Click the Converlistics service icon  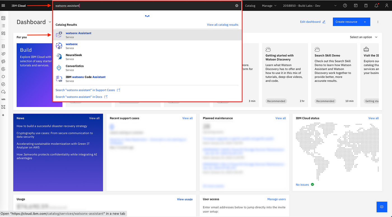coord(59,68)
